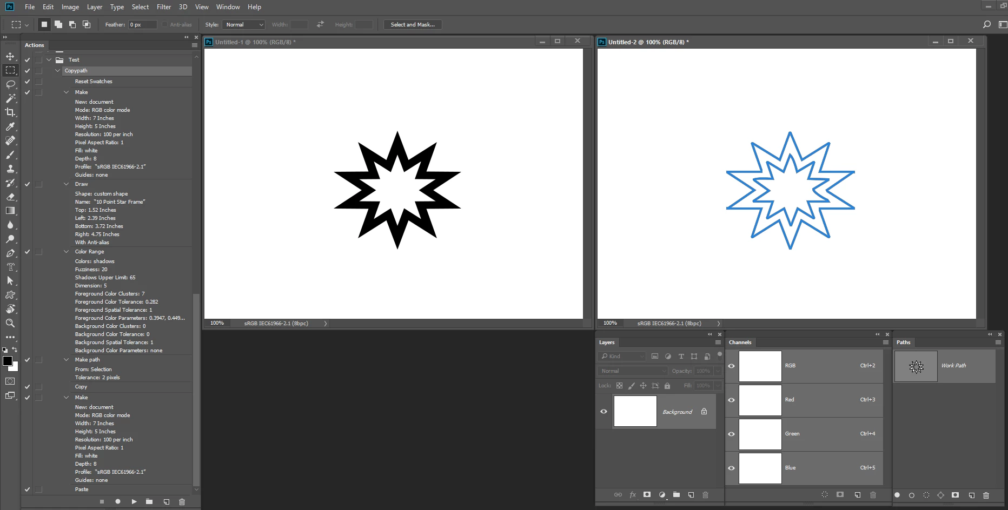
Task: Swap width and height values
Action: pyautogui.click(x=320, y=24)
